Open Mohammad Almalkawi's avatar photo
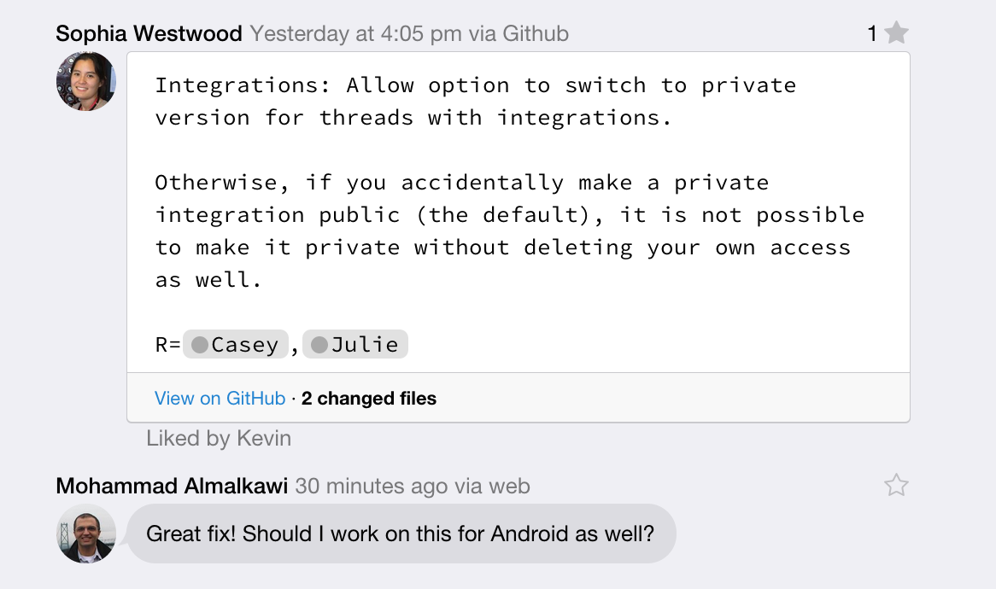 86,534
